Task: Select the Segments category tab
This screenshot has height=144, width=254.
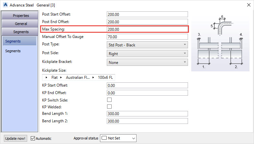Action: (21, 32)
